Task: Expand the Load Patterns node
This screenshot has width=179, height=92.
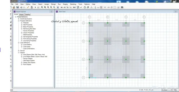Action: (x=21, y=45)
